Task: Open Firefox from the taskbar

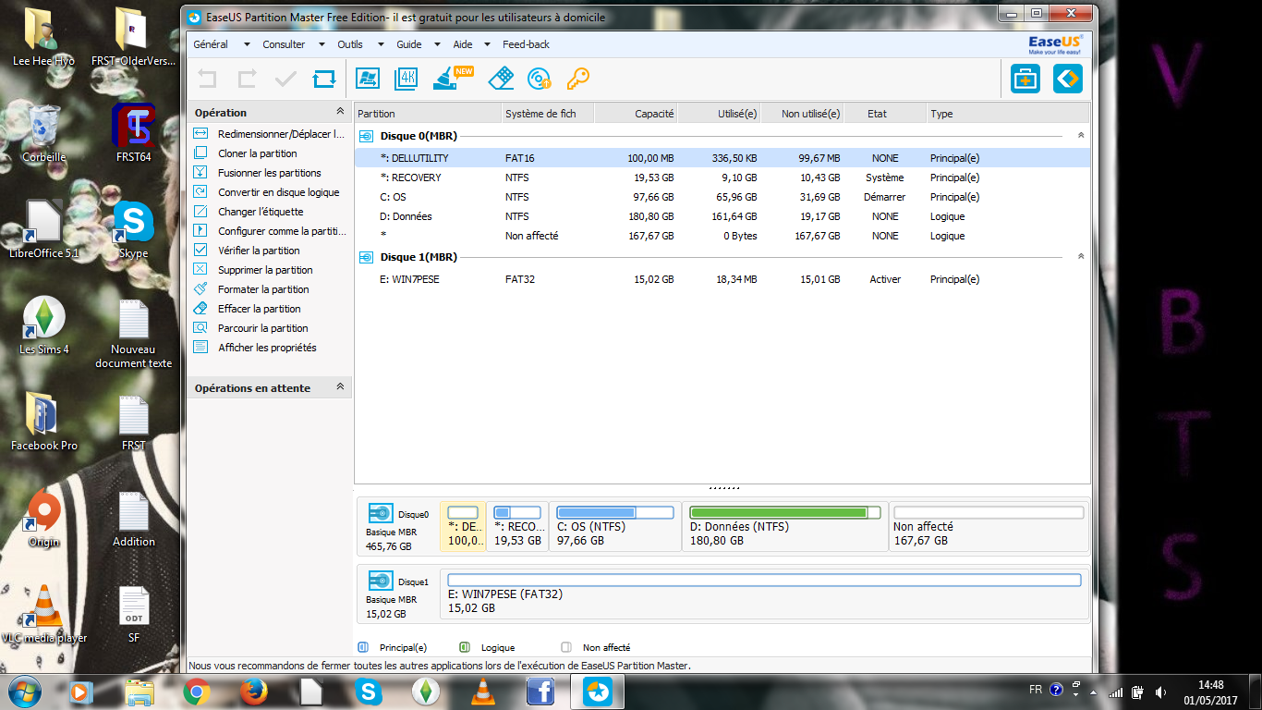Action: point(253,692)
